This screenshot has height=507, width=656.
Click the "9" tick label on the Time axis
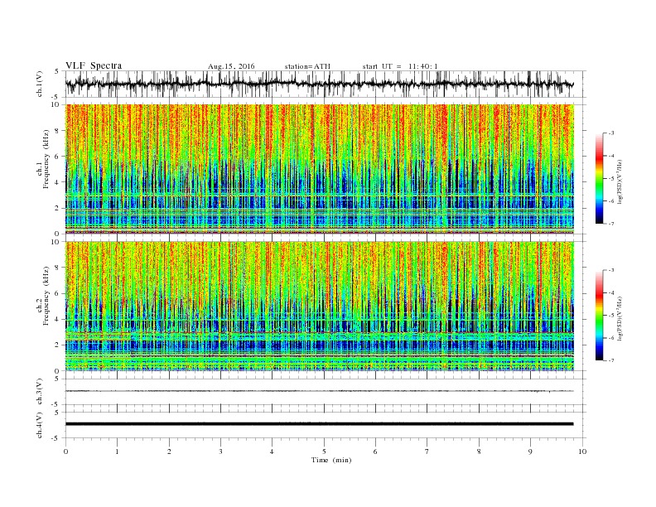click(x=530, y=451)
